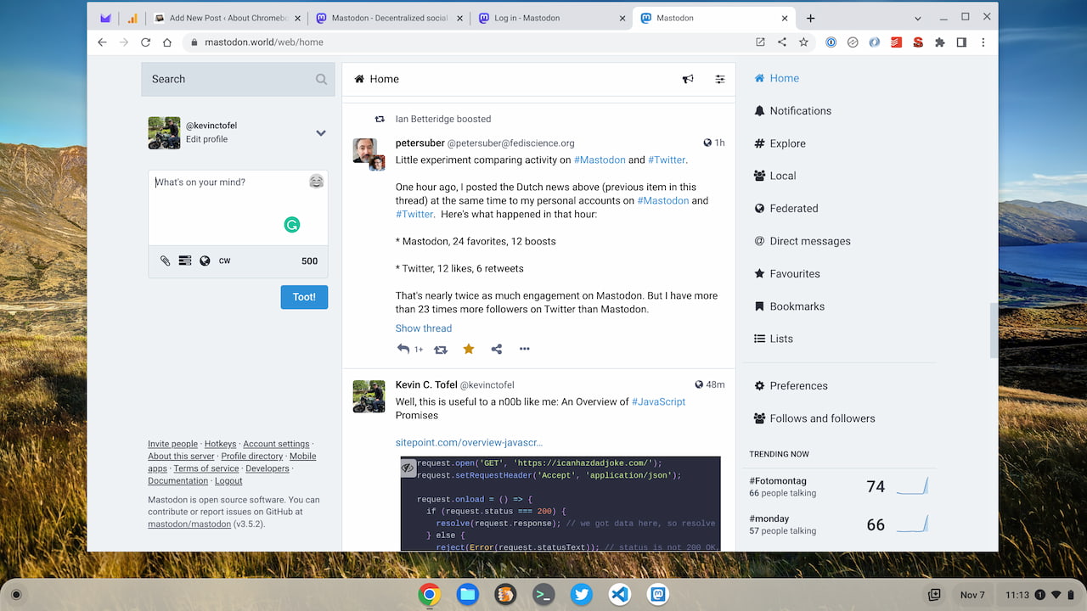Open the Files app in the shelf
This screenshot has height=611, width=1087.
[467, 595]
